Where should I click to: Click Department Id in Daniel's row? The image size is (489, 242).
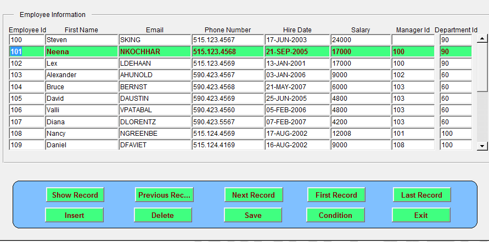point(456,145)
